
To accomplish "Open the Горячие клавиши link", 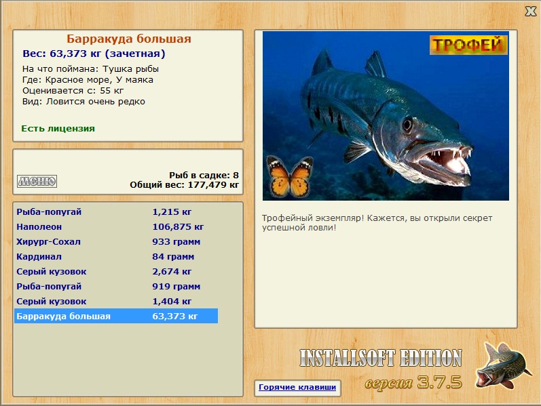I will 297,388.
